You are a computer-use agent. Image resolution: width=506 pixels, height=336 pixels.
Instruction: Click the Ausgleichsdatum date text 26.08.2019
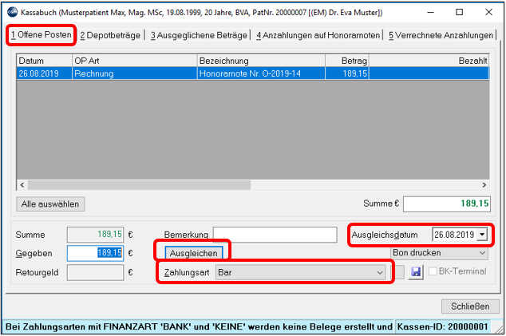454,235
